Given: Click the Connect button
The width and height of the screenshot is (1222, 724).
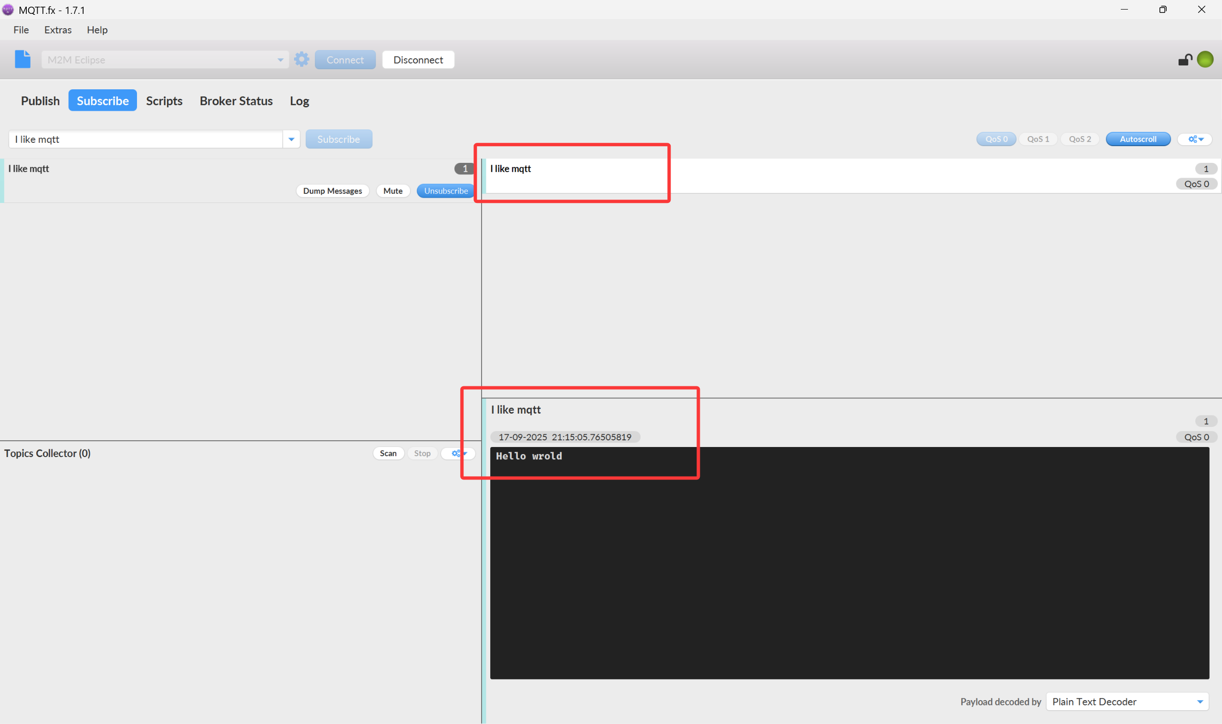Looking at the screenshot, I should (345, 60).
